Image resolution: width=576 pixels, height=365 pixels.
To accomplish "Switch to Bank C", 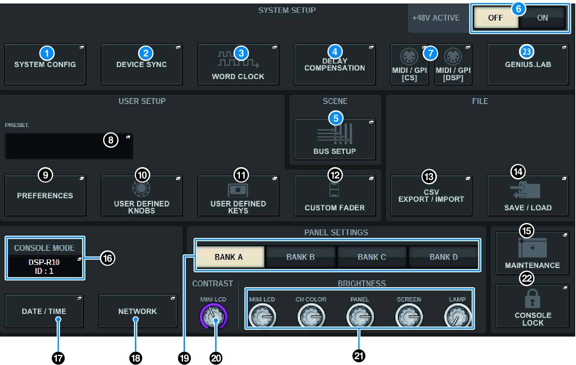I will (372, 257).
